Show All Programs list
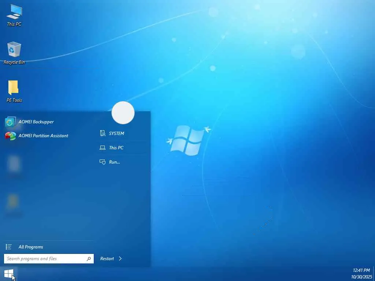This screenshot has height=281, width=375. [x=31, y=247]
